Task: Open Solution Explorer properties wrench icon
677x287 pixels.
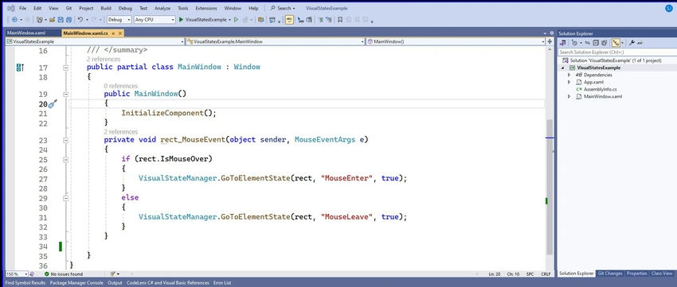Action: [632, 43]
